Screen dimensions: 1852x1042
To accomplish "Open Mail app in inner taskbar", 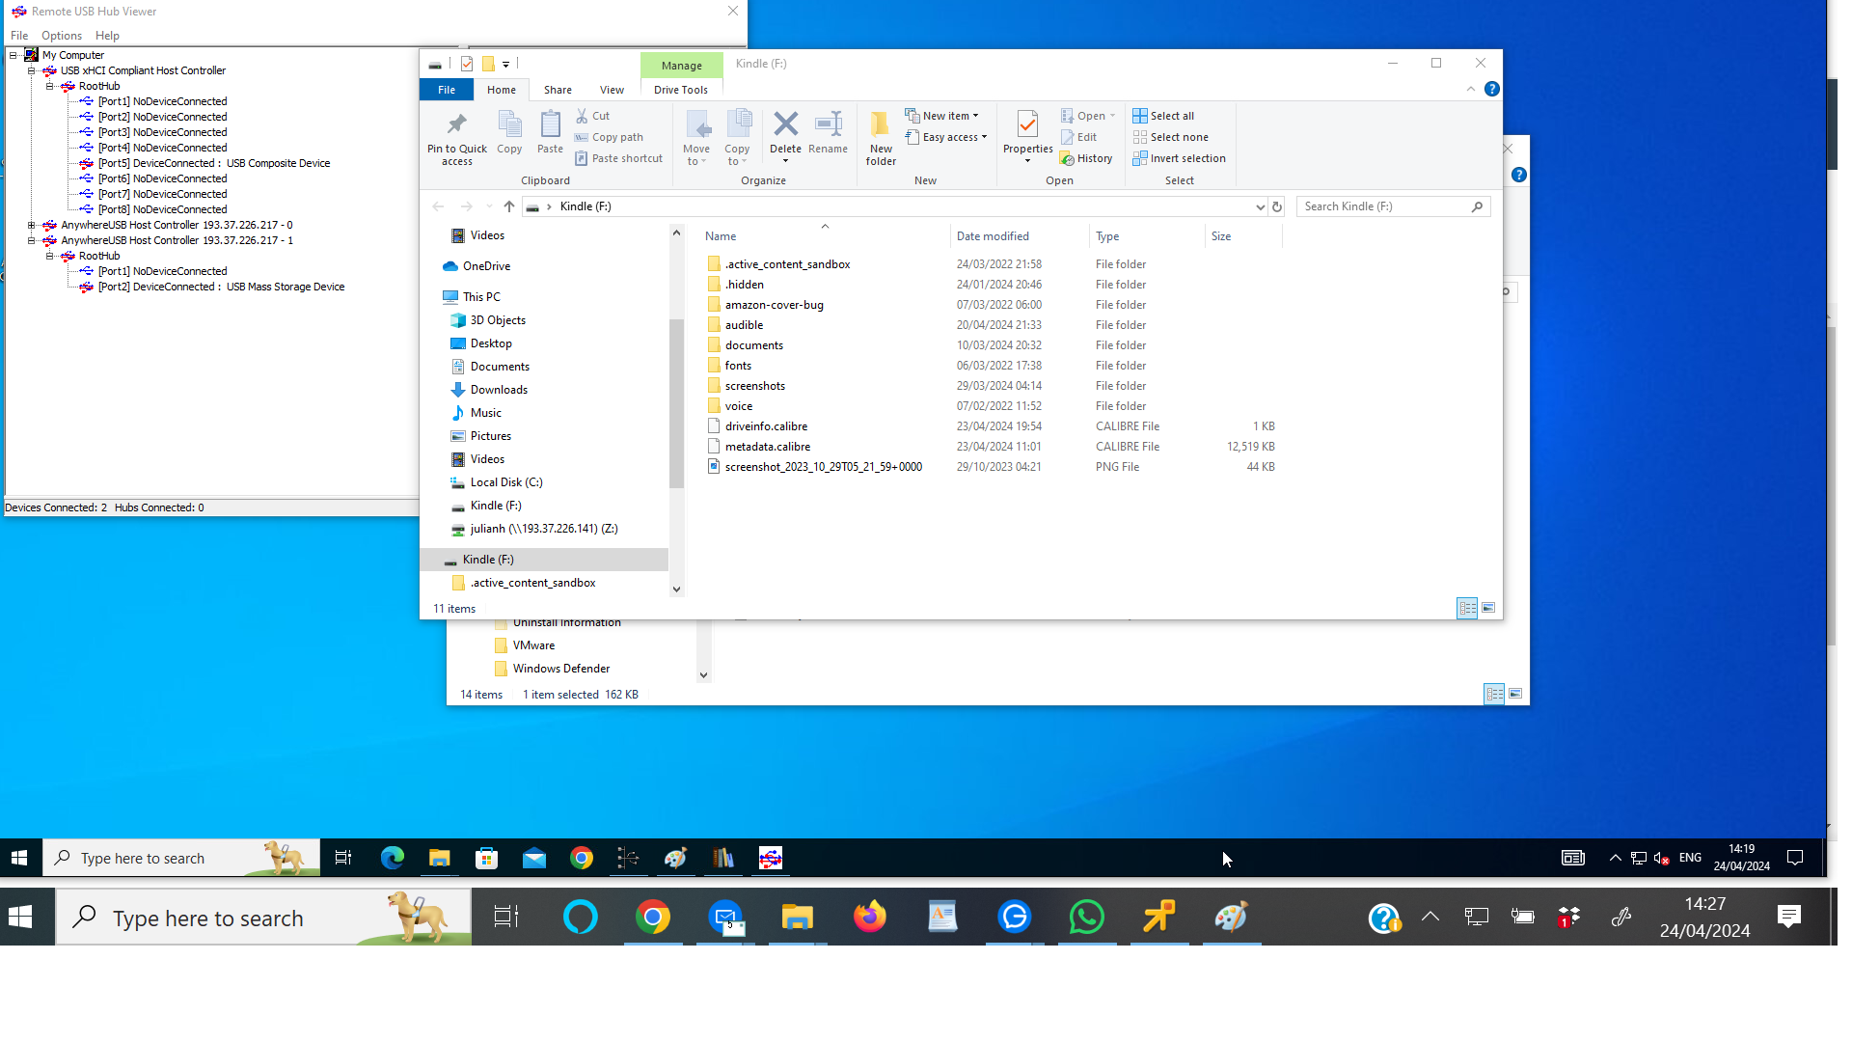I will 534,858.
